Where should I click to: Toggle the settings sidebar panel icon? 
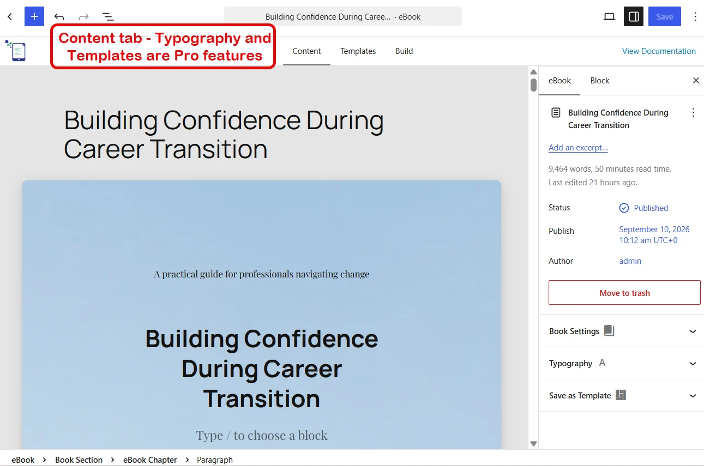click(634, 16)
